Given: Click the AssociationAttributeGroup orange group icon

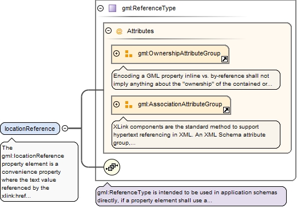Looking at the screenshot, I should pos(129,105).
